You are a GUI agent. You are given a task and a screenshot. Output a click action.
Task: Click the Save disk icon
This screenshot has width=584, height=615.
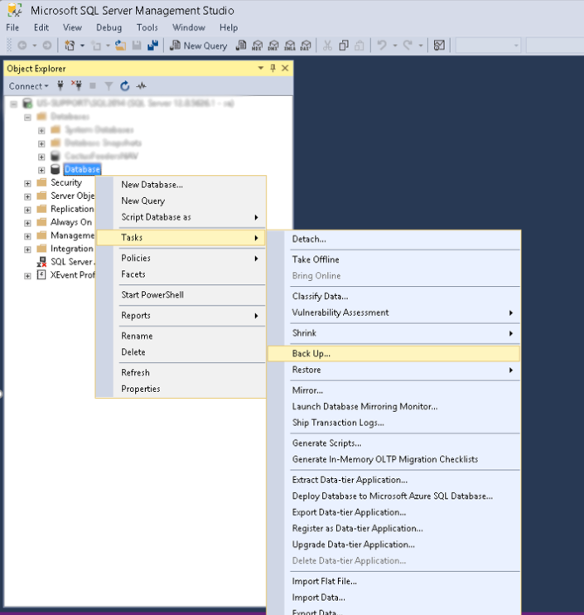137,46
